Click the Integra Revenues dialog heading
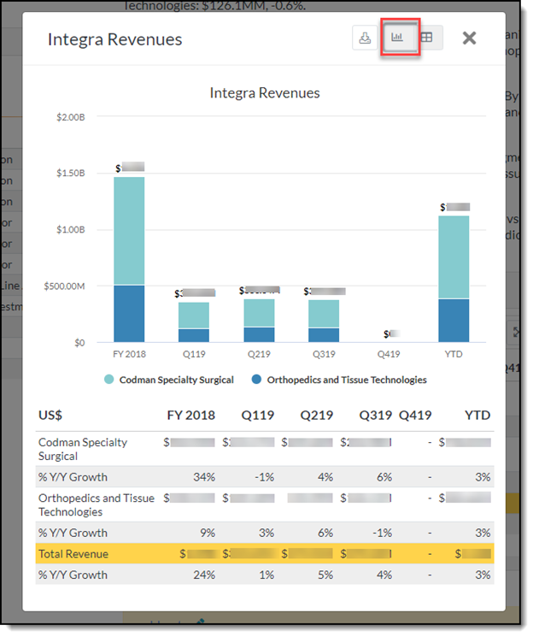 [x=114, y=39]
